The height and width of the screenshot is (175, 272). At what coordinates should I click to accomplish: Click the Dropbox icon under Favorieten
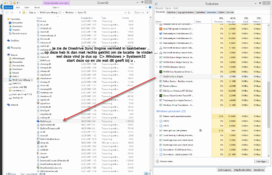click(x=10, y=30)
